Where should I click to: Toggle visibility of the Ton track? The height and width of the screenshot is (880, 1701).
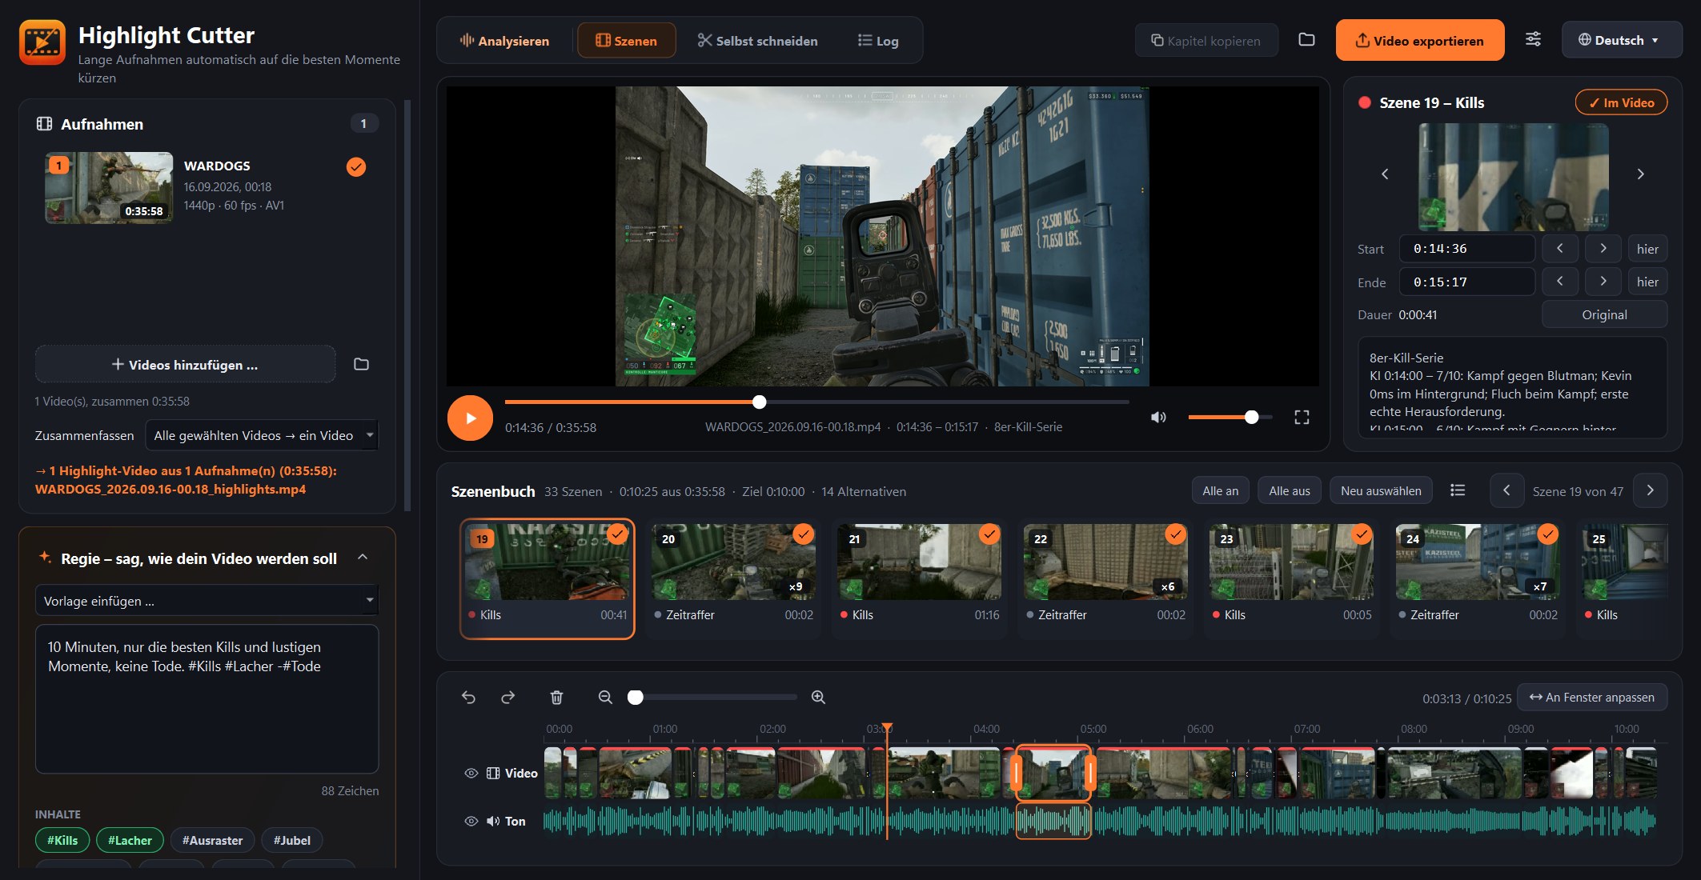coord(471,822)
